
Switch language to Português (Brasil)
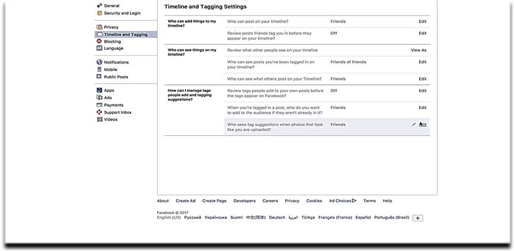392,218
